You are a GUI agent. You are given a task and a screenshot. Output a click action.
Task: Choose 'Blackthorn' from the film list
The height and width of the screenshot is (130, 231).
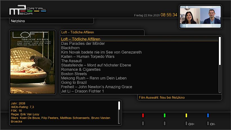[70, 48]
